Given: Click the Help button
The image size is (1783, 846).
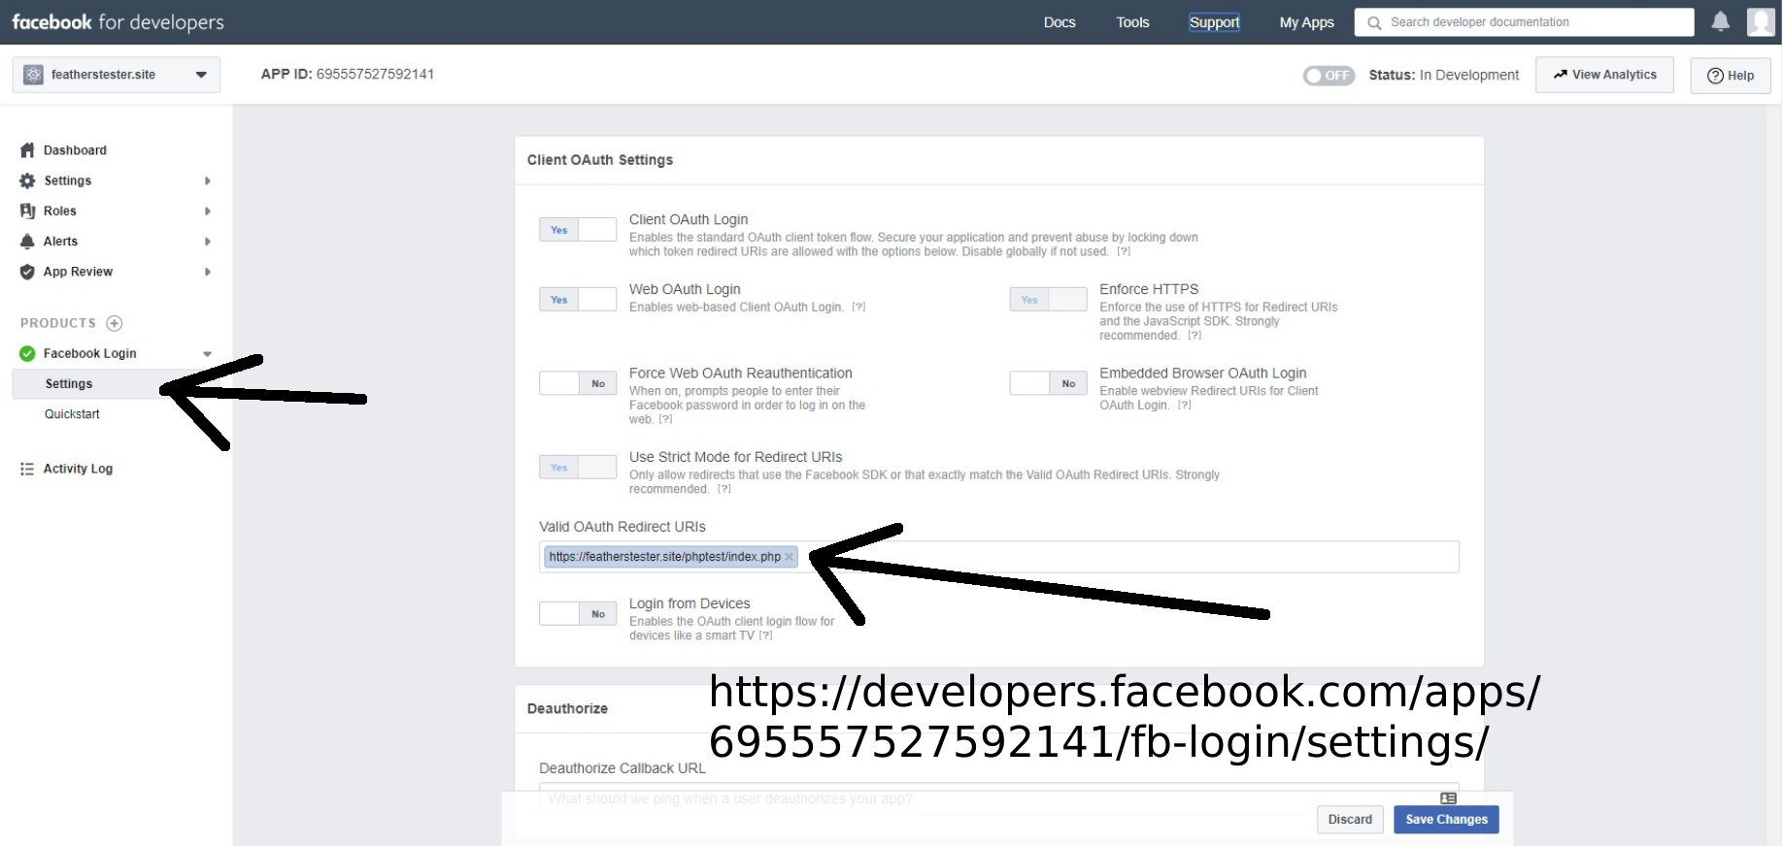Looking at the screenshot, I should pyautogui.click(x=1730, y=76).
